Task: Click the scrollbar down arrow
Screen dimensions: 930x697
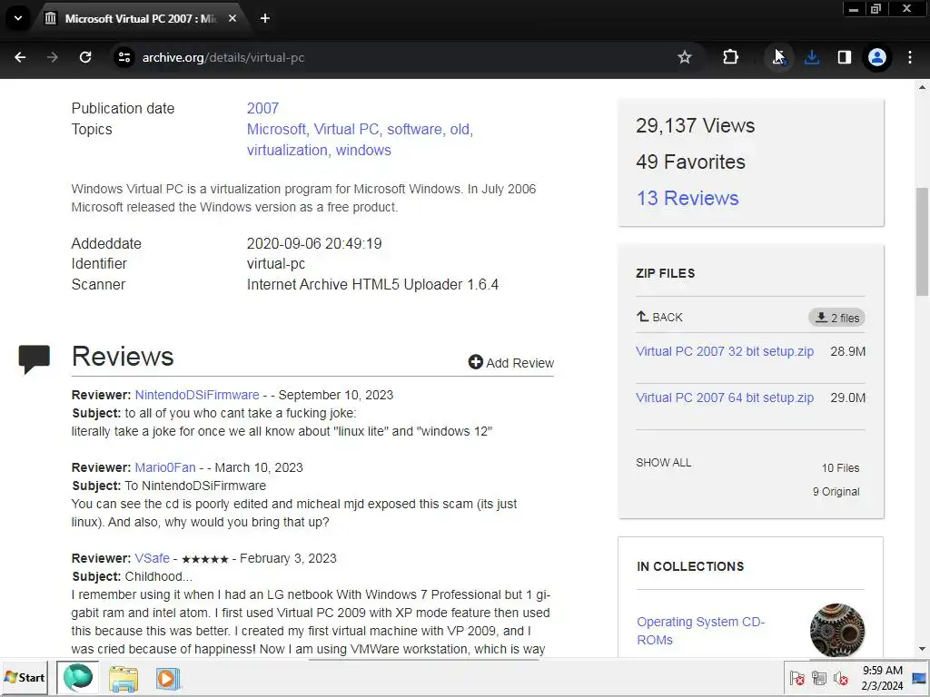Action: 923,650
